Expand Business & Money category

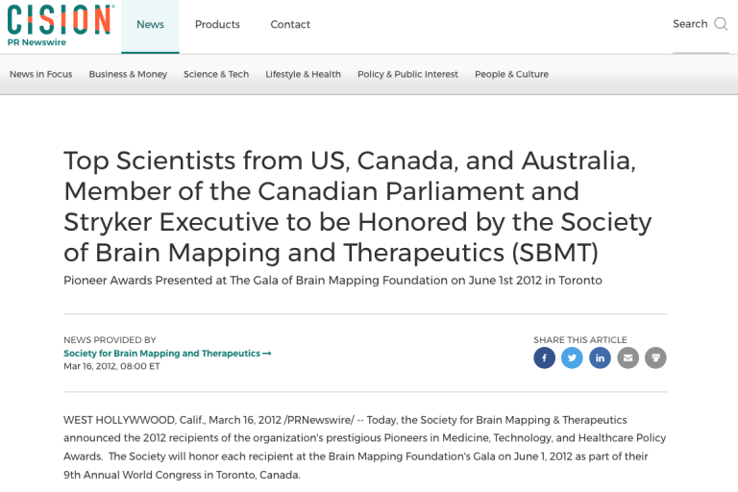click(128, 74)
